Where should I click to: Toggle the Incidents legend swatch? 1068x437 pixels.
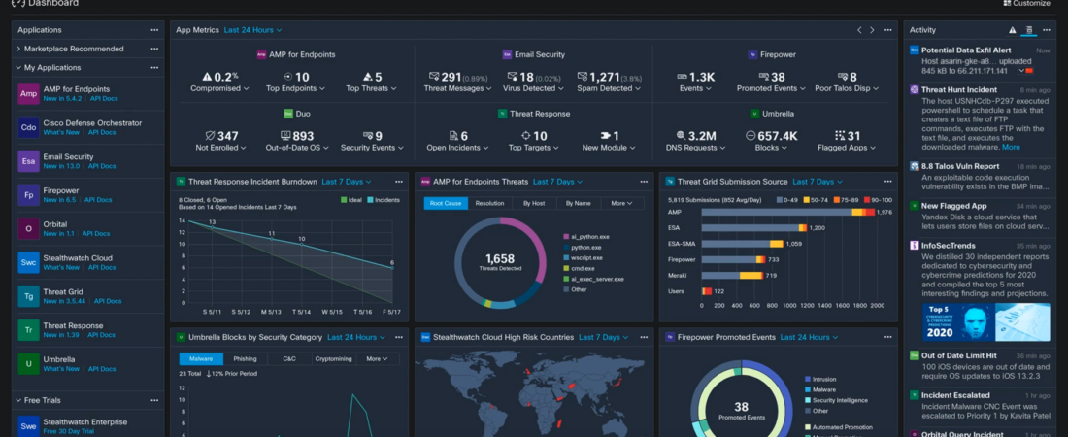[370, 200]
